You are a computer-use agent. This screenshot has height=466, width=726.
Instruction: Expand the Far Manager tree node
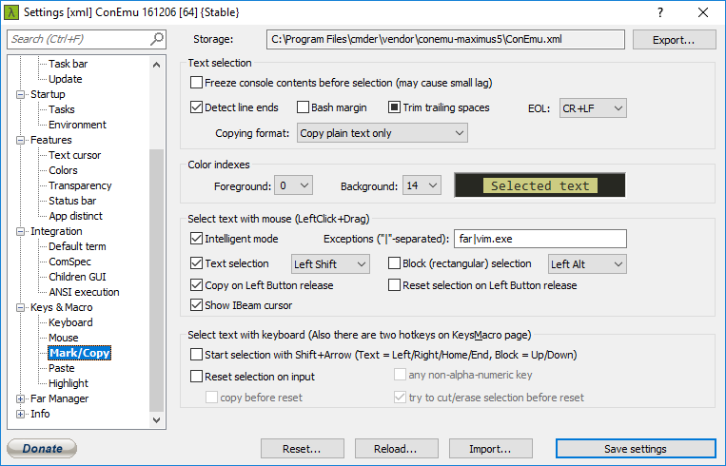click(x=20, y=398)
